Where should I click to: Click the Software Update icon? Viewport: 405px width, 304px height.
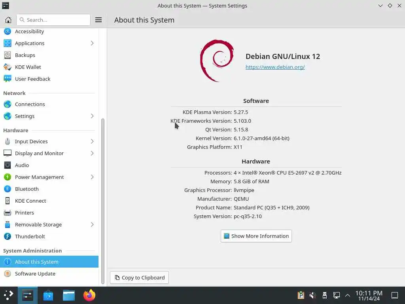coord(8,274)
